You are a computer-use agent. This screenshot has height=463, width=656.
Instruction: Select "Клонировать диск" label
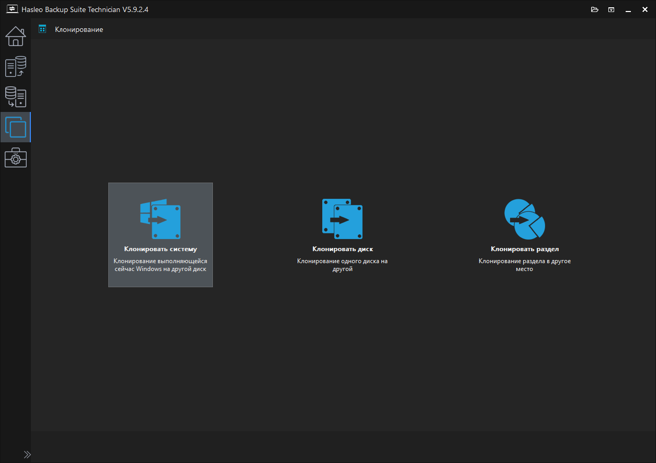tap(343, 250)
